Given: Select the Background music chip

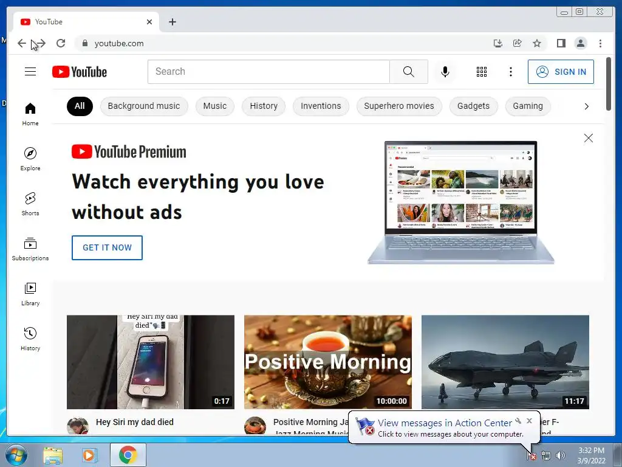Looking at the screenshot, I should click(144, 106).
